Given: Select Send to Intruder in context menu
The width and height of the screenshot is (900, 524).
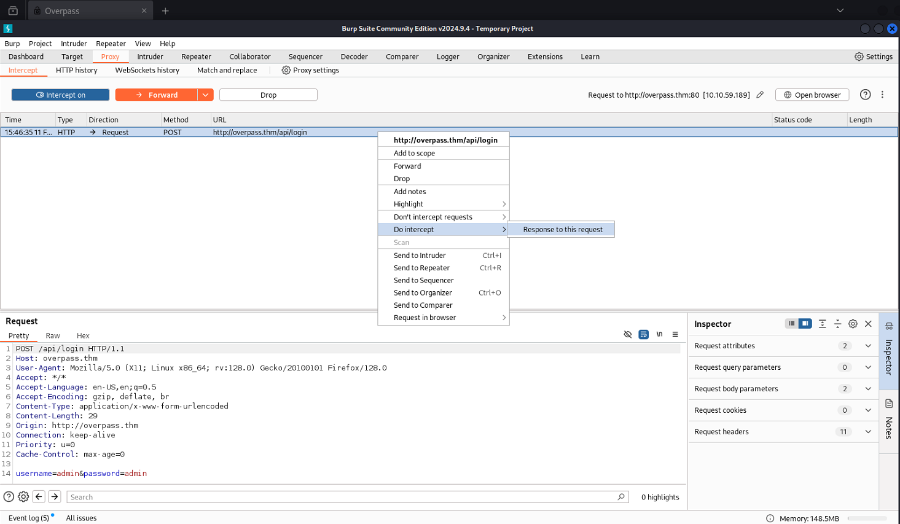Looking at the screenshot, I should tap(444, 256).
